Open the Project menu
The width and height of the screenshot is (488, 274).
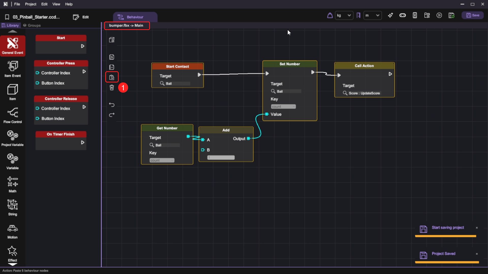tap(30, 4)
